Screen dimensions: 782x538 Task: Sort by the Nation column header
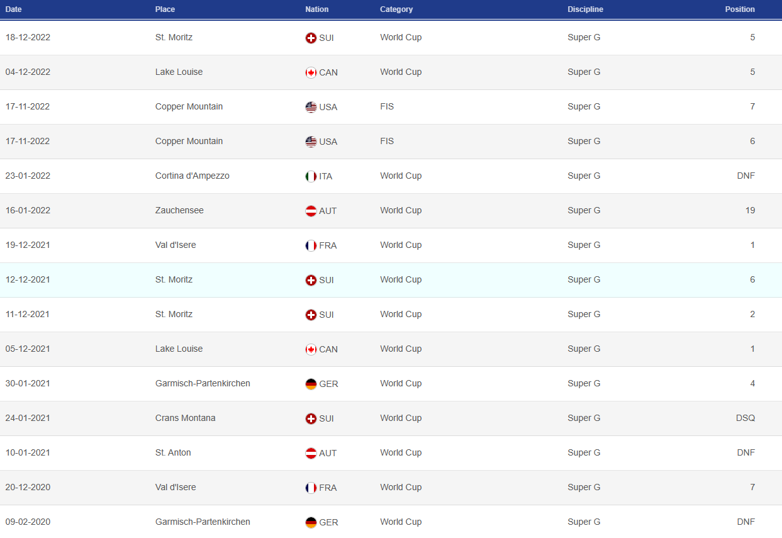317,9
